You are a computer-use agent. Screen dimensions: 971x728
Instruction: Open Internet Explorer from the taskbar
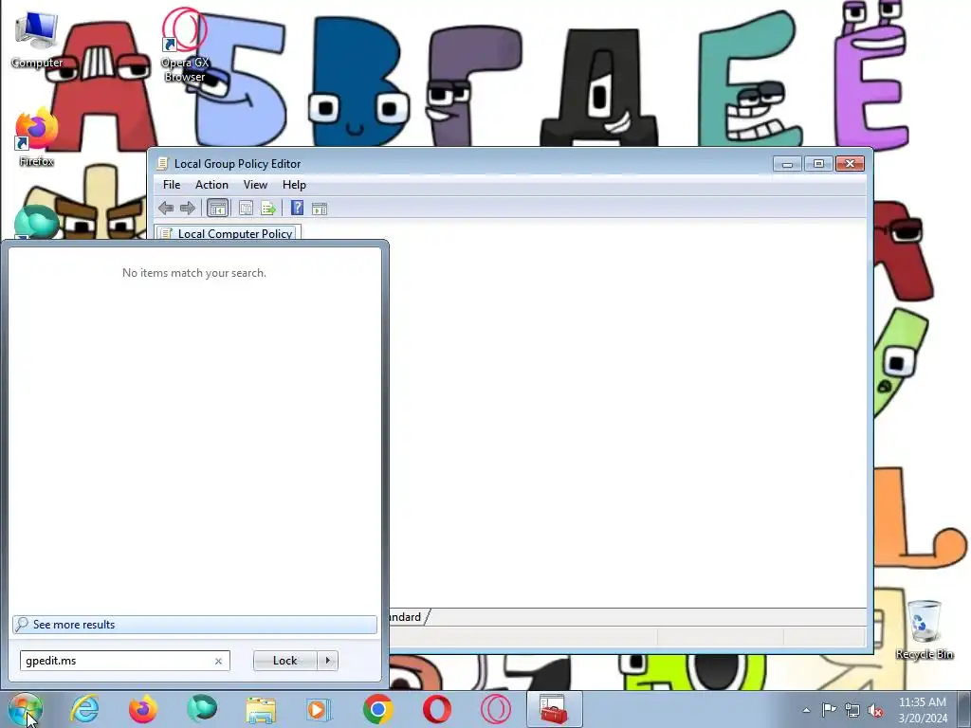pos(84,709)
